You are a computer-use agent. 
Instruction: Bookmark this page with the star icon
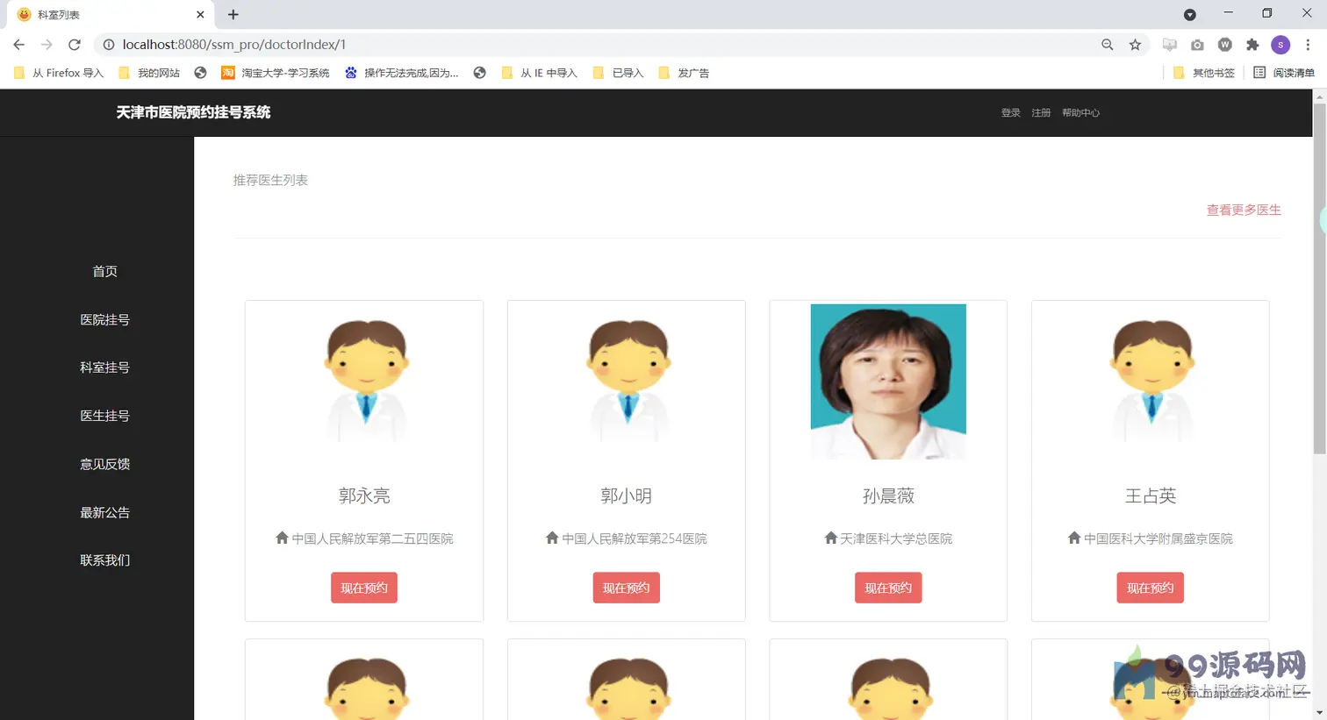1135,45
